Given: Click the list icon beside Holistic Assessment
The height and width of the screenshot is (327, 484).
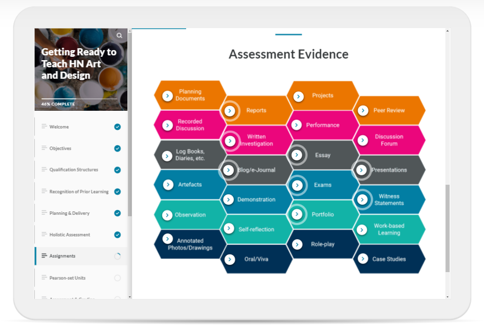Looking at the screenshot, I should point(44,234).
